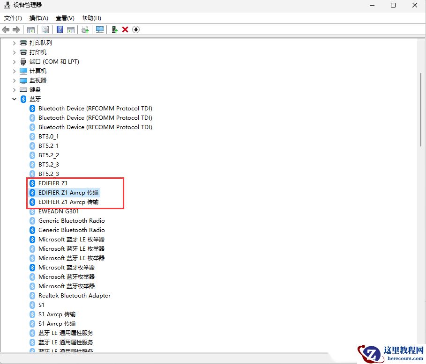Open the 文件(F) menu
Viewport: 426px width, 364px height.
pyautogui.click(x=13, y=18)
